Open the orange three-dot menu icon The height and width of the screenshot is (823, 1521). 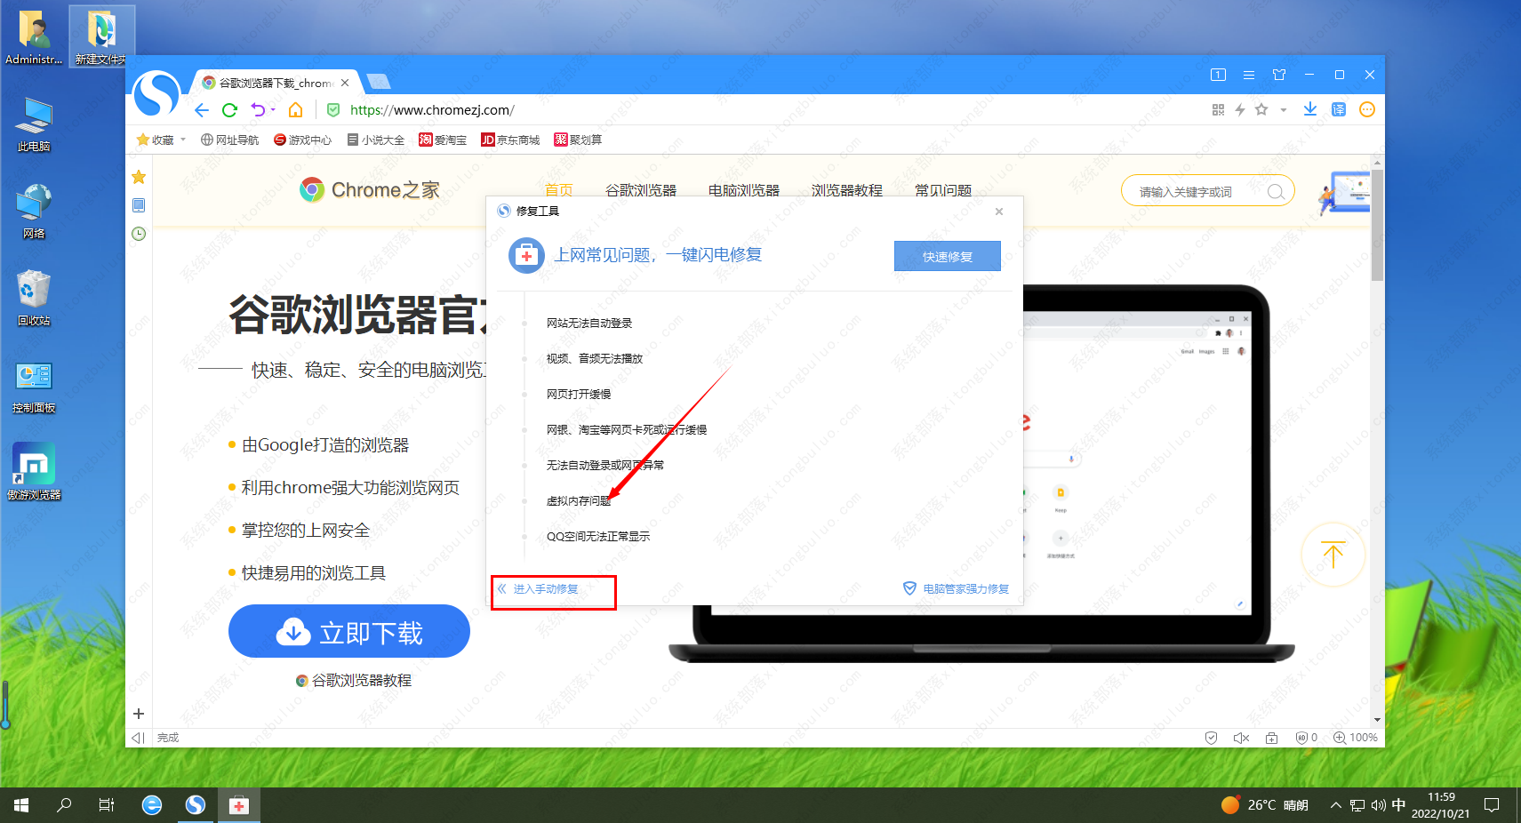(1367, 109)
